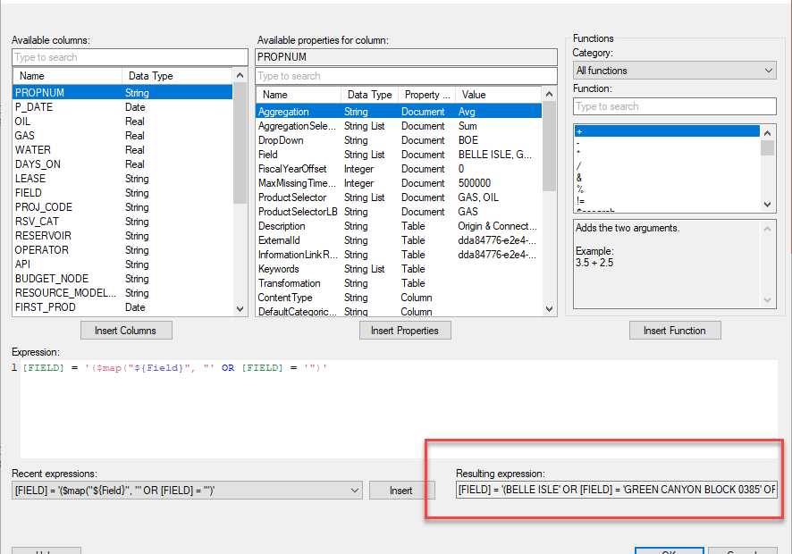Select the DAYS_ON column row
This screenshot has height=554, width=792.
[x=122, y=164]
